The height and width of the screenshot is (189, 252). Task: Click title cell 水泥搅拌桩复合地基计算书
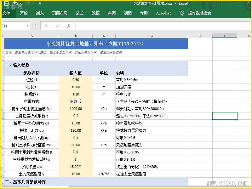[96, 43]
